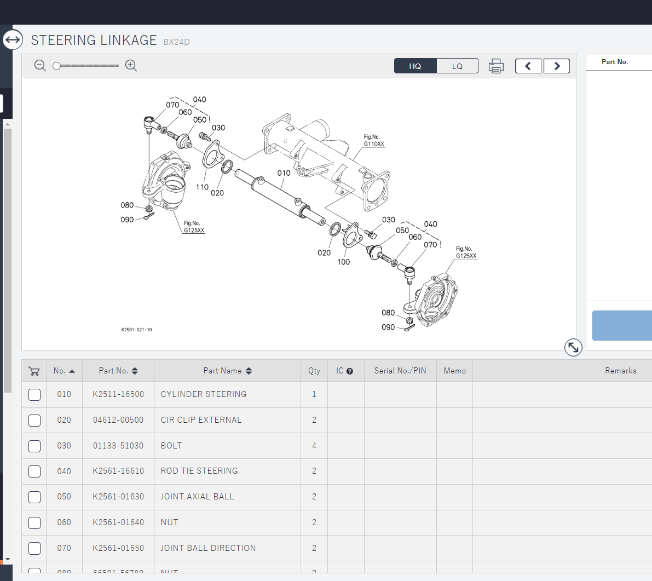Click the STEERING LINKAGE title
The height and width of the screenshot is (581, 652).
click(94, 41)
